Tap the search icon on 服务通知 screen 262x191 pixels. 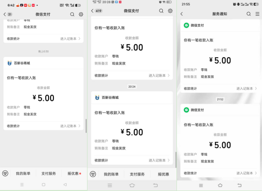coord(248,14)
